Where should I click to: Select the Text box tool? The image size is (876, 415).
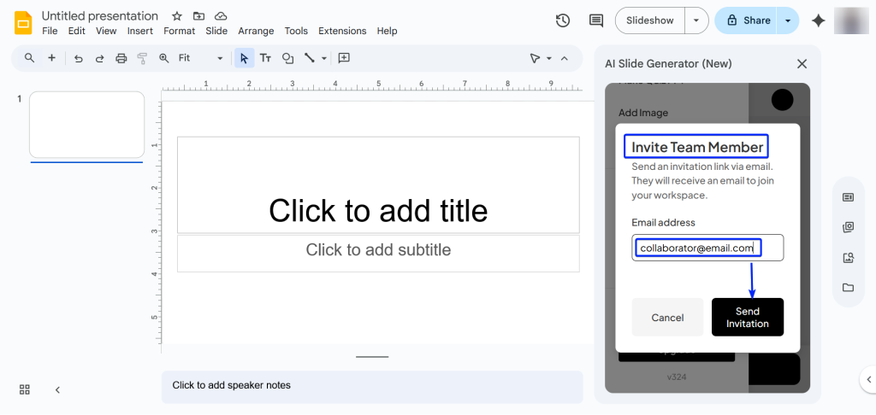(x=265, y=58)
